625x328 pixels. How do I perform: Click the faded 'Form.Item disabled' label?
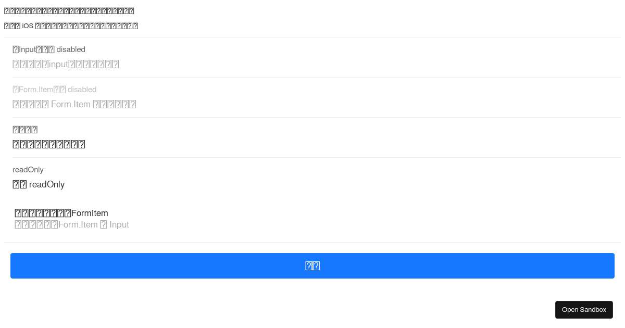(x=54, y=90)
